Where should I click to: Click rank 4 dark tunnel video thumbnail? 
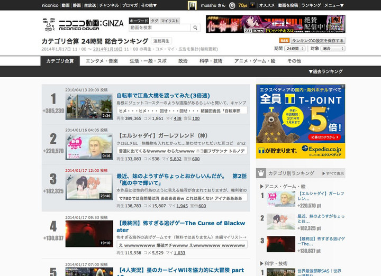[x=89, y=234]
